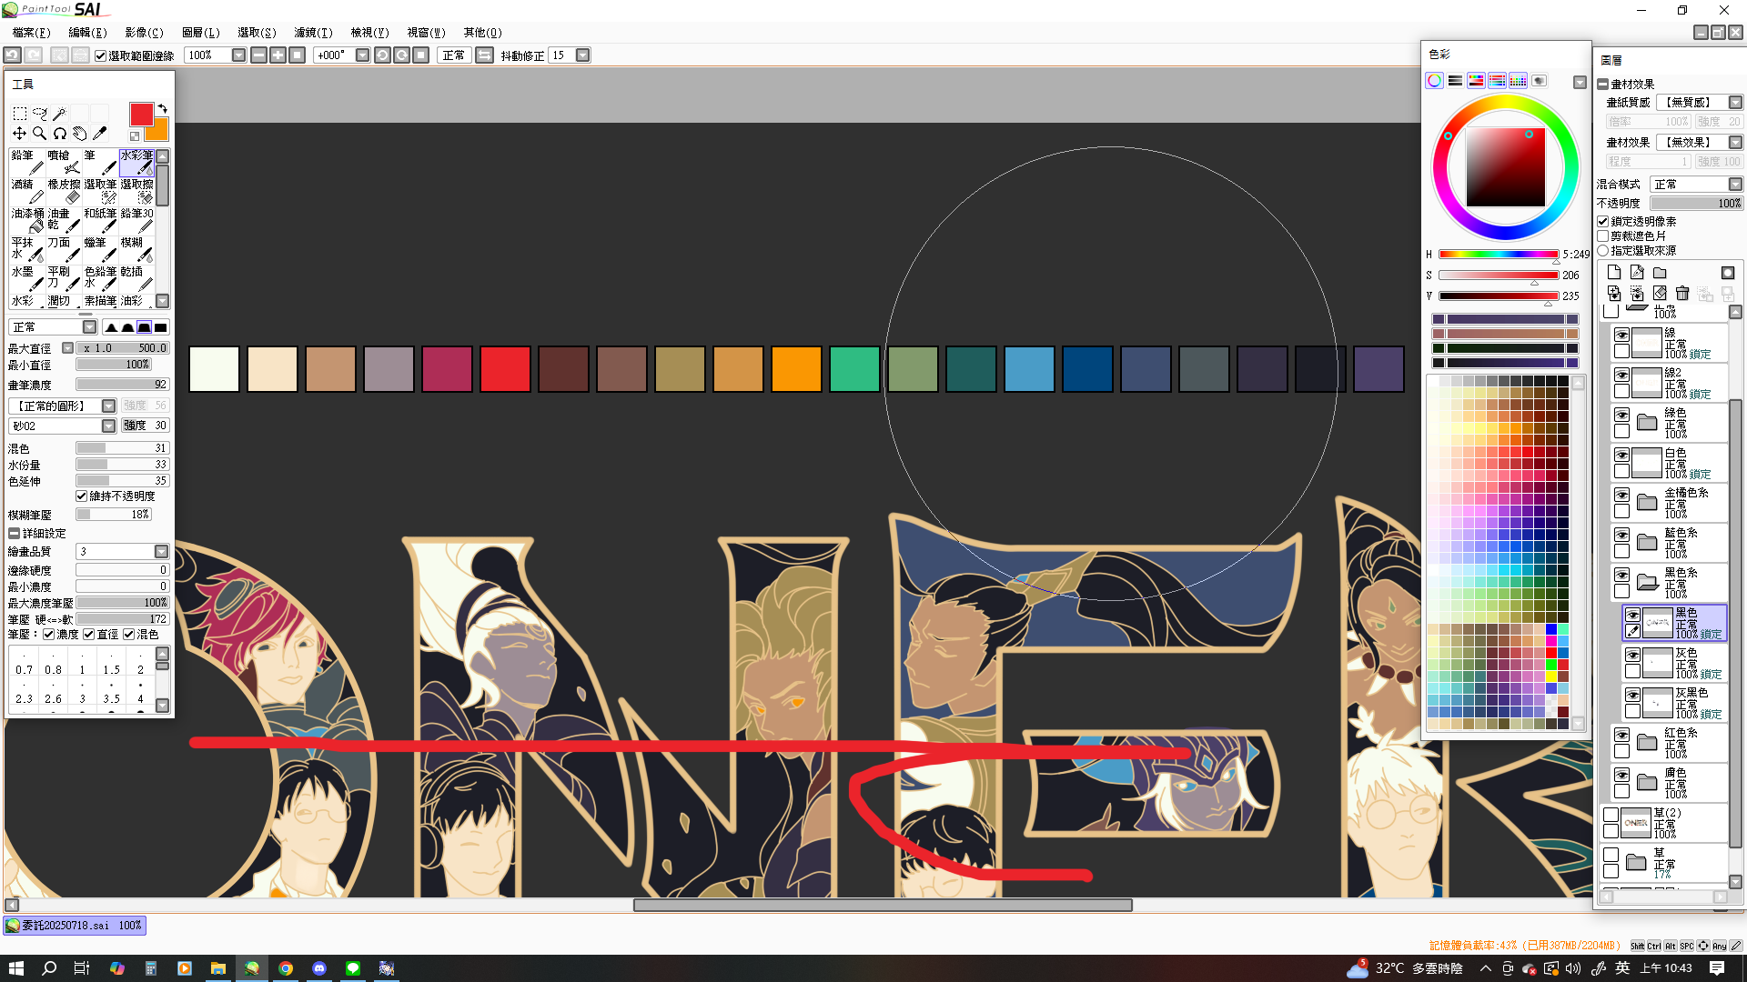Open the 畫材效果 effect dropdown
This screenshot has height=982, width=1747.
1735,143
